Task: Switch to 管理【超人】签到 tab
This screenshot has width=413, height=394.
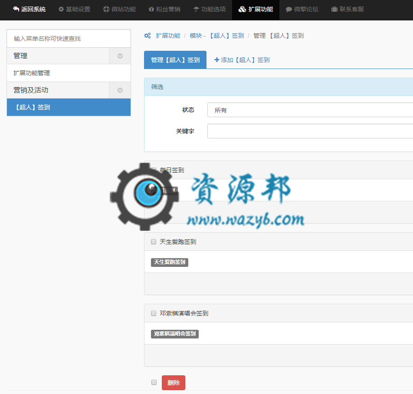Action: (175, 60)
